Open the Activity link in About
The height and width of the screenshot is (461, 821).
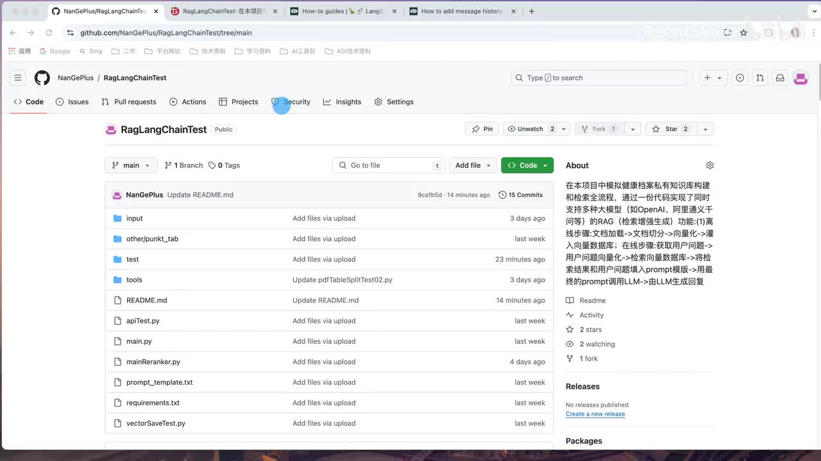585,315
